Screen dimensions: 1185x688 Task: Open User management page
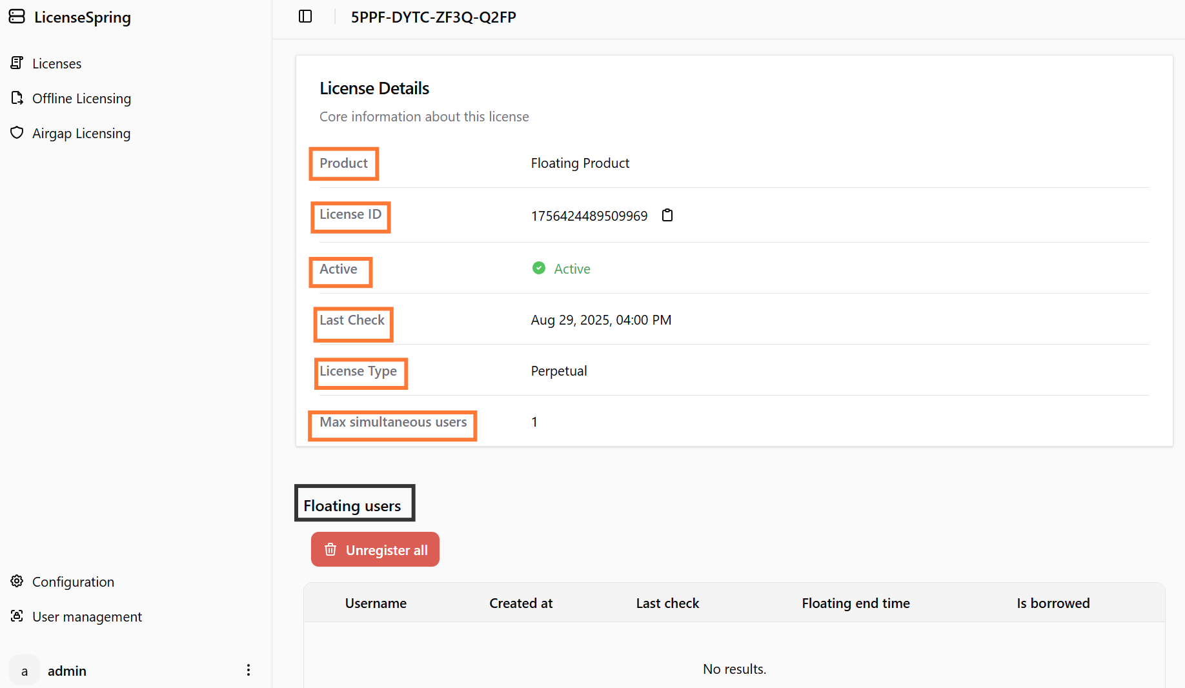(87, 617)
